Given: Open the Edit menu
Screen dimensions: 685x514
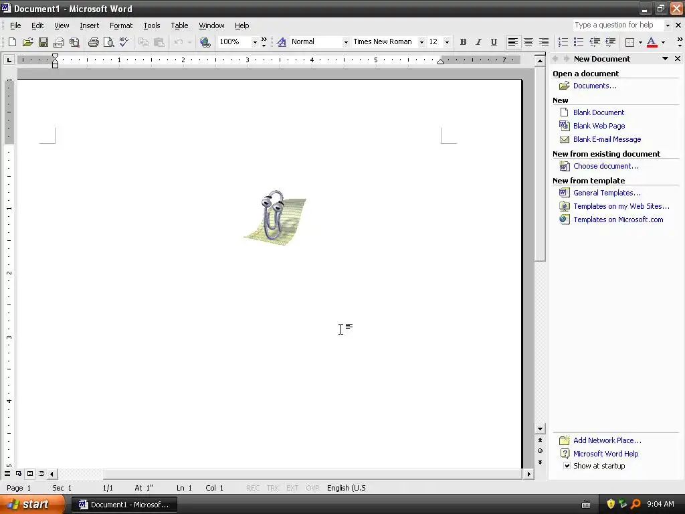Looking at the screenshot, I should pyautogui.click(x=37, y=25).
